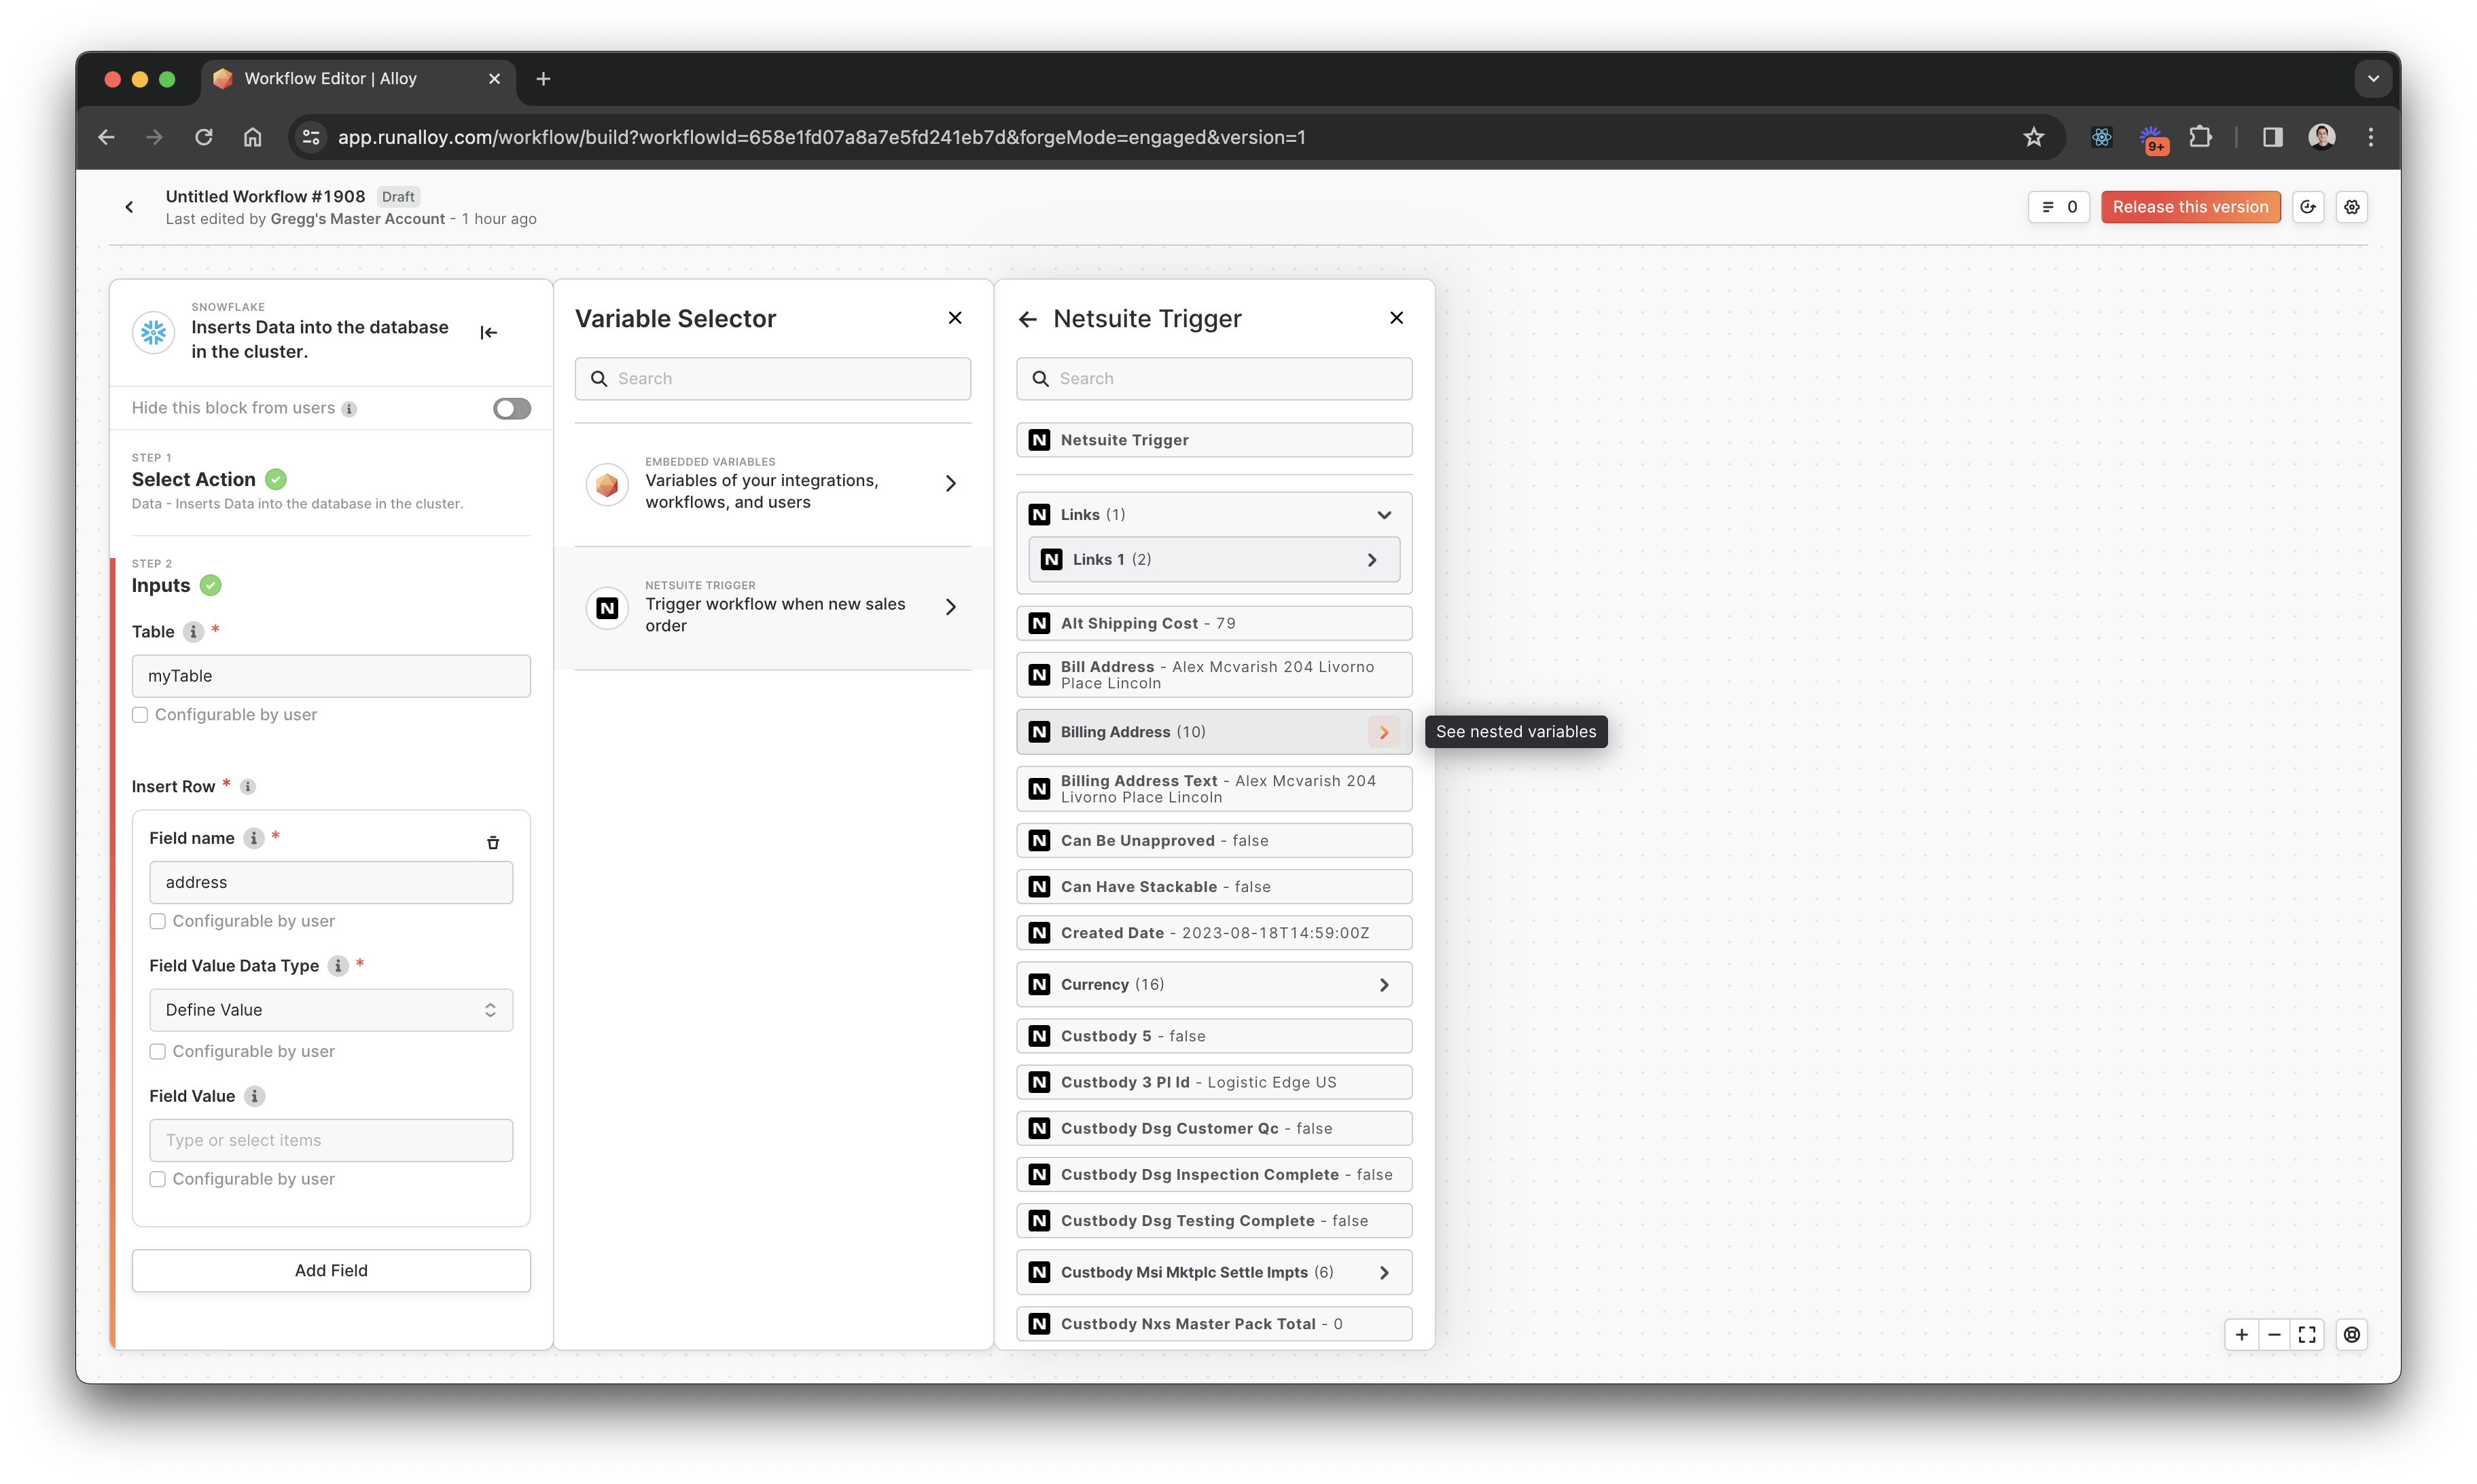Zoom in on the canvas

(x=2242, y=1335)
